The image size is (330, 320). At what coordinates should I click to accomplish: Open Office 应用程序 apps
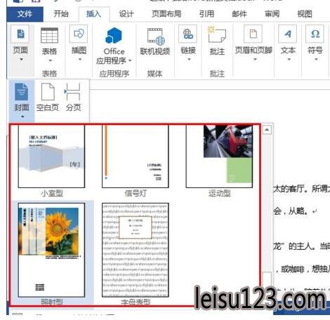pyautogui.click(x=114, y=46)
